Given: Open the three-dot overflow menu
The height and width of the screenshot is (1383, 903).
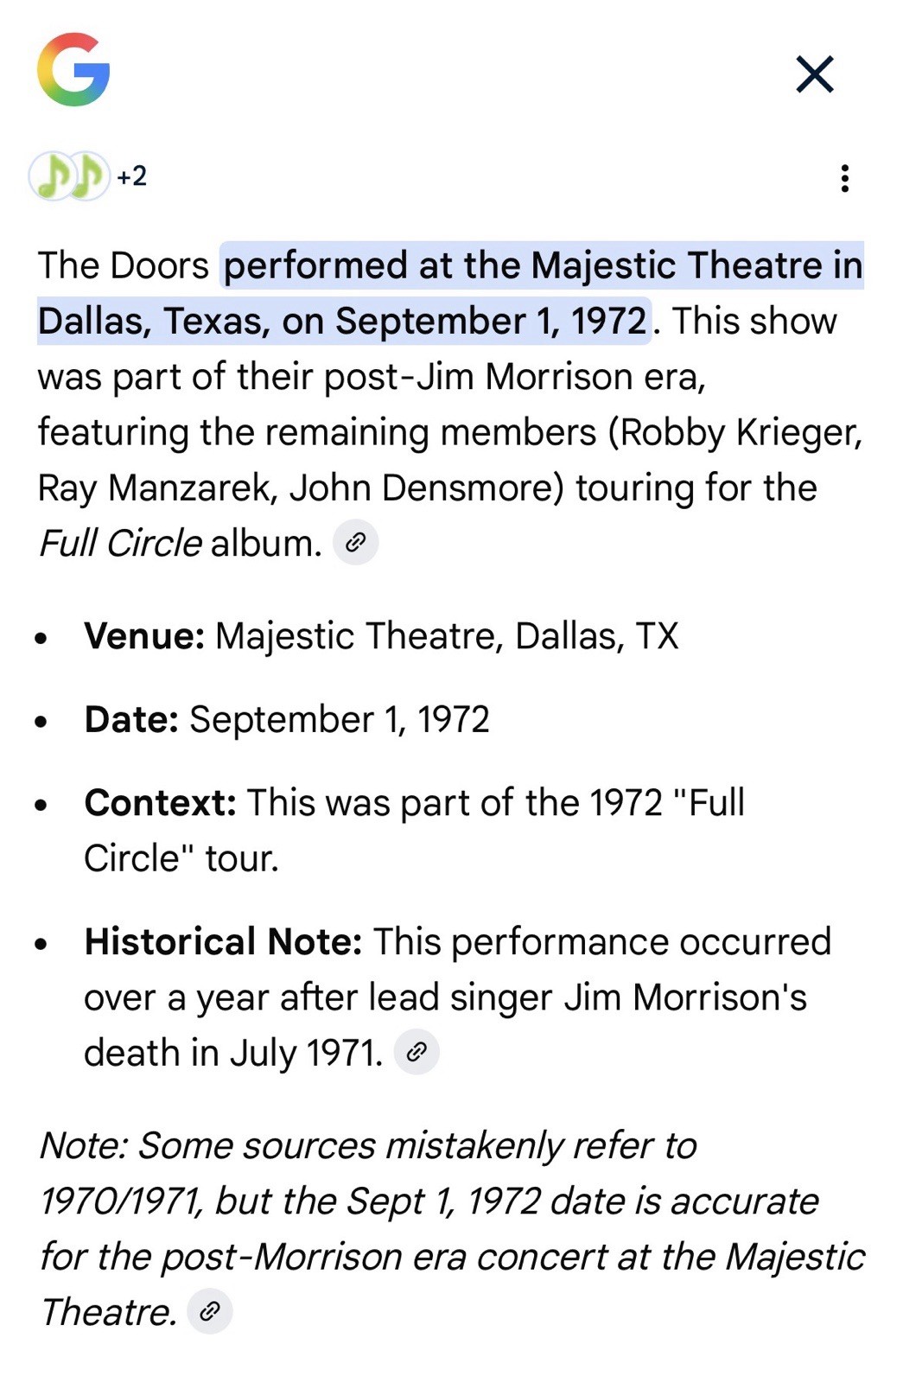Looking at the screenshot, I should (844, 179).
